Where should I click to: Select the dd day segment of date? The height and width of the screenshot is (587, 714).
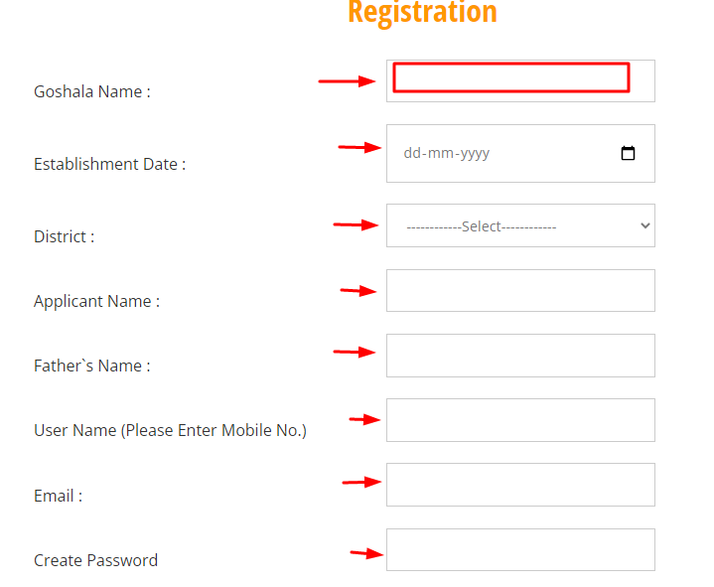click(412, 153)
